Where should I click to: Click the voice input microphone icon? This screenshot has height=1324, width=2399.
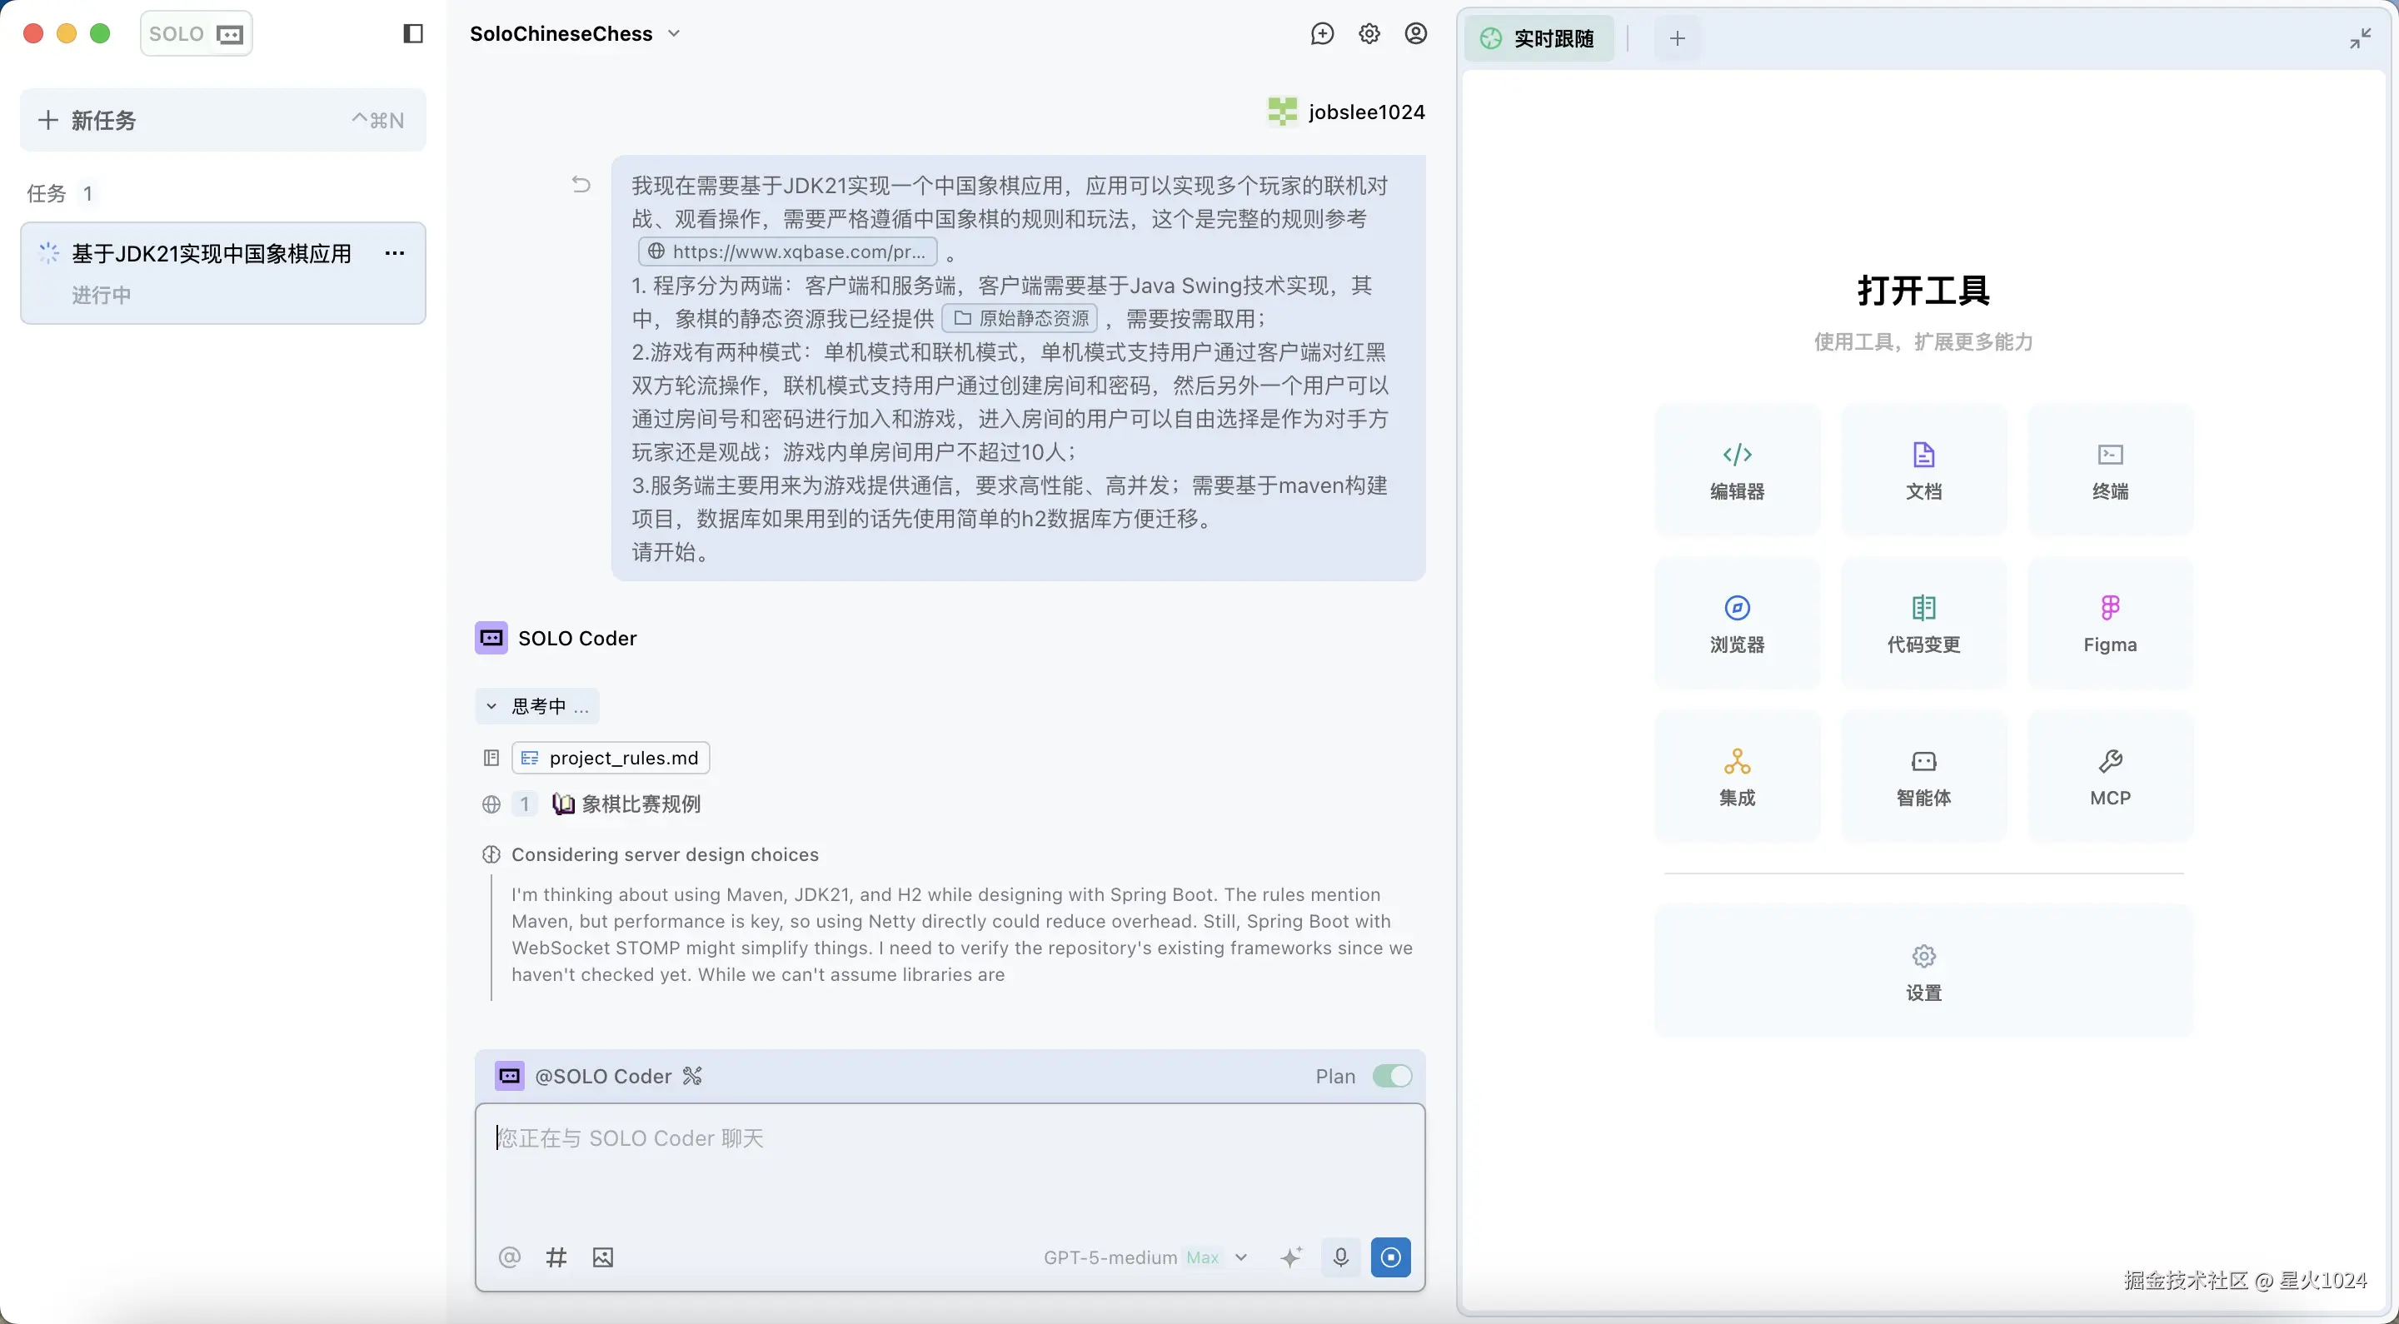[1340, 1258]
